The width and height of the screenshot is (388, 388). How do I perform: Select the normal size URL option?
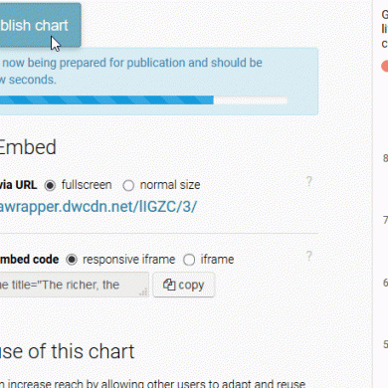(128, 185)
